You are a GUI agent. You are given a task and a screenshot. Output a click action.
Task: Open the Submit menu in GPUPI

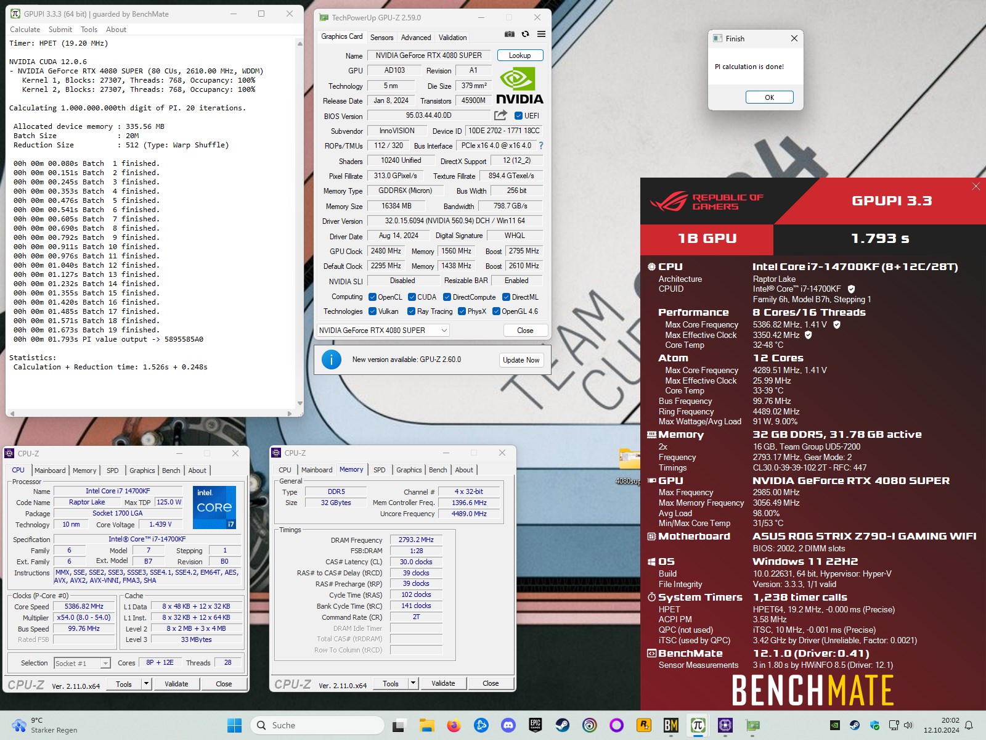pos(60,30)
